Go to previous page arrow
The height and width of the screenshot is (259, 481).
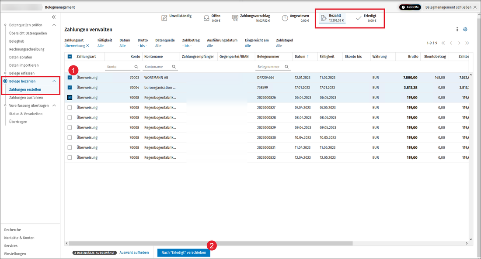451,43
